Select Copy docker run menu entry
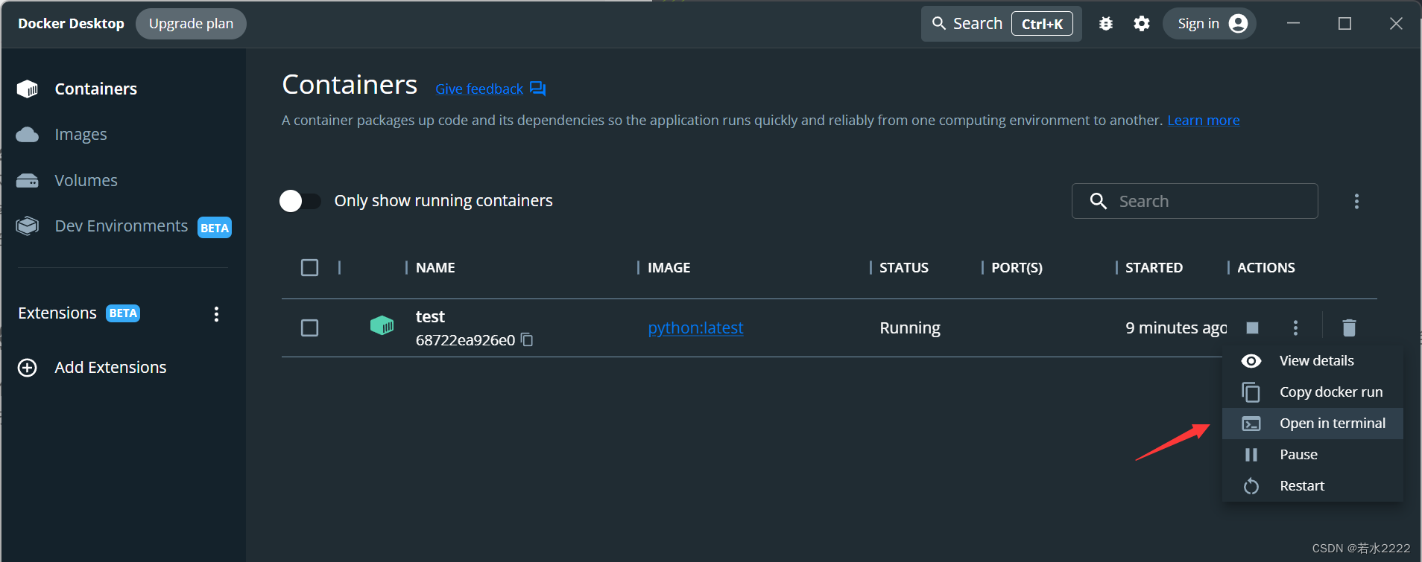The height and width of the screenshot is (562, 1422). pyautogui.click(x=1312, y=392)
